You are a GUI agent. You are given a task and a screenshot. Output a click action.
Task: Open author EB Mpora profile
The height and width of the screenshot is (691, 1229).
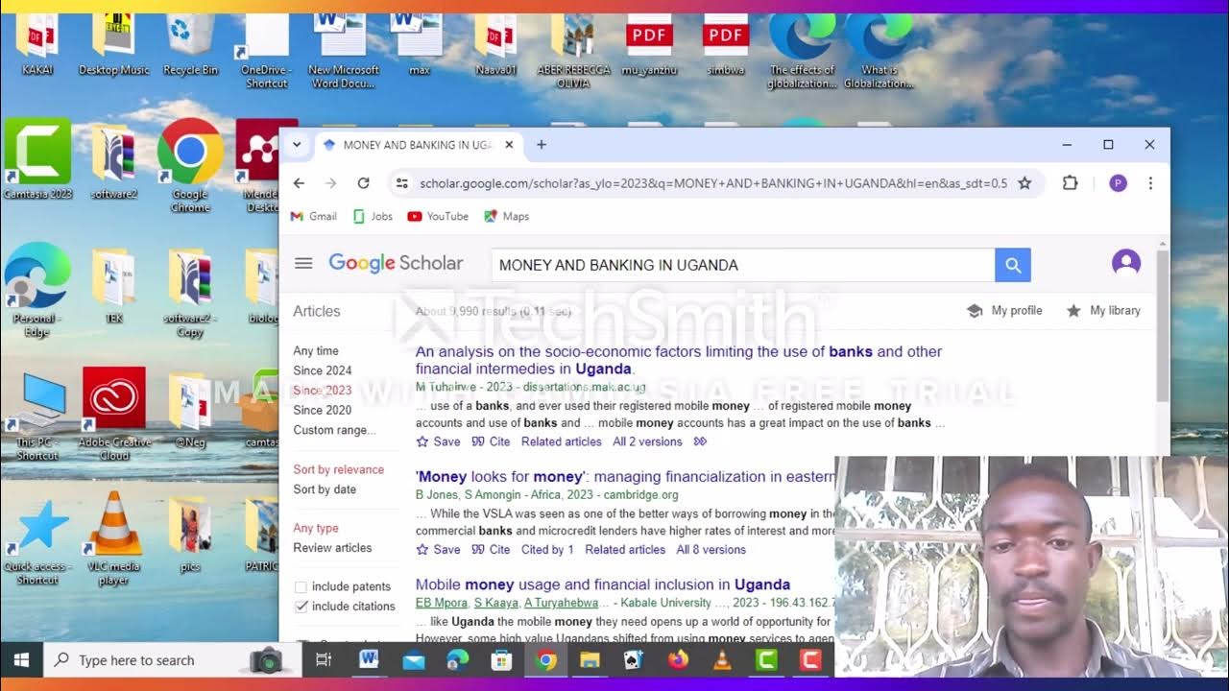[442, 603]
